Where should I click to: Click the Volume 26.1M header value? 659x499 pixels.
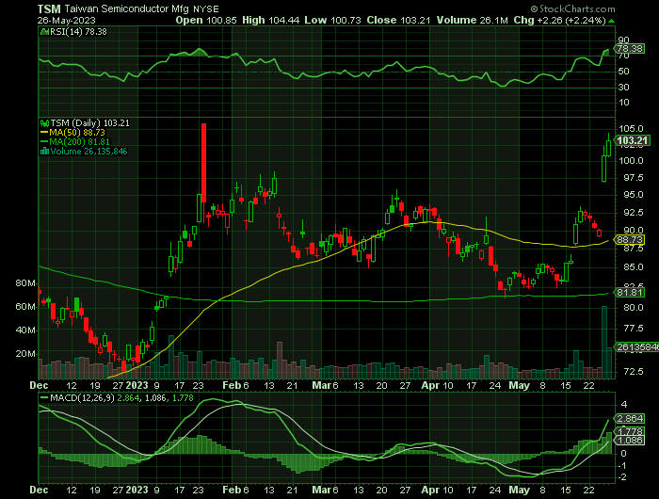(x=472, y=20)
